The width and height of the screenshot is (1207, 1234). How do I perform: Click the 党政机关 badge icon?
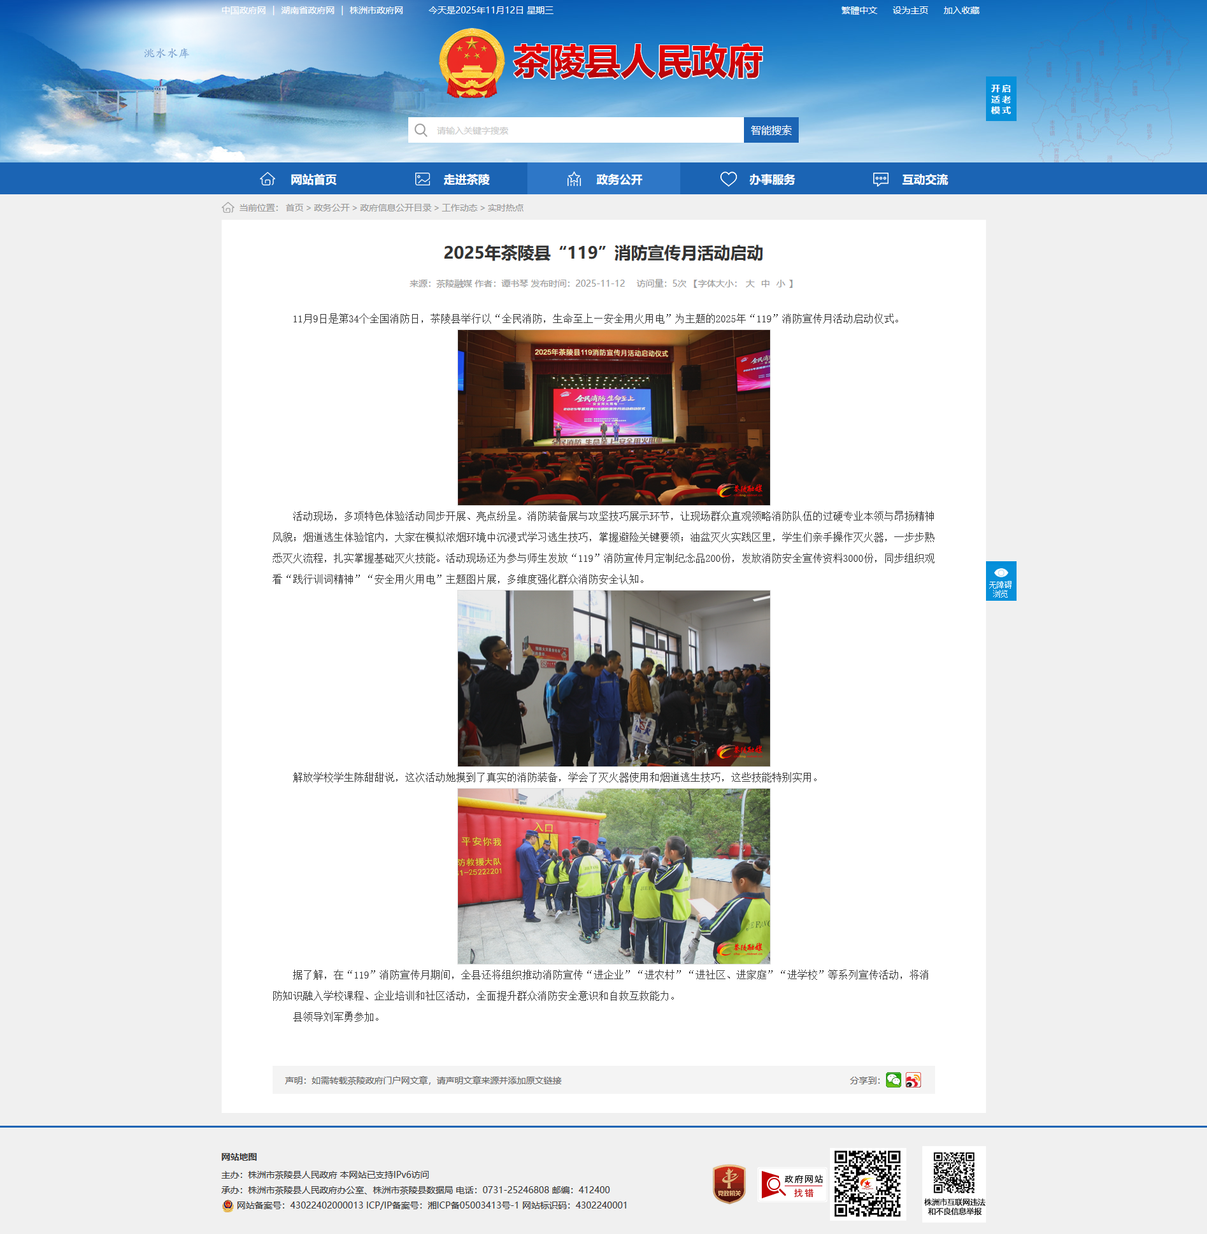pos(729,1184)
